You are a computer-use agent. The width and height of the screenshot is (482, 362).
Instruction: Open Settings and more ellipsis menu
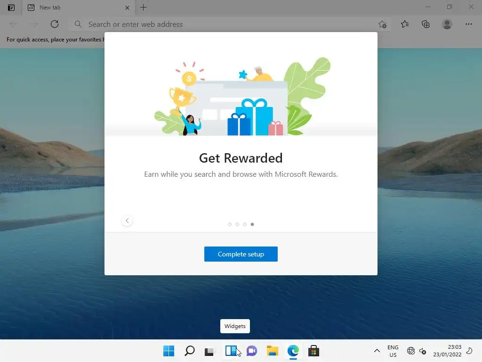tap(468, 24)
